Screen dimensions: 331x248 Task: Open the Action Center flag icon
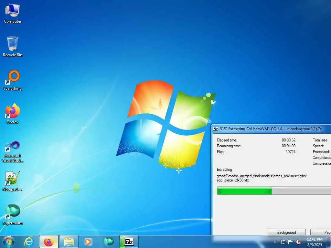[291, 242]
